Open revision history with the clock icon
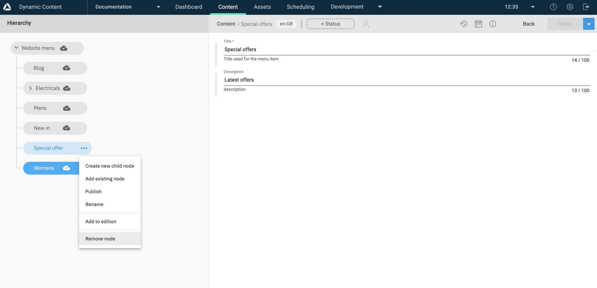597x288 pixels. 464,24
